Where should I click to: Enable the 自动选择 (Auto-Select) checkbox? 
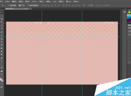(8, 6)
